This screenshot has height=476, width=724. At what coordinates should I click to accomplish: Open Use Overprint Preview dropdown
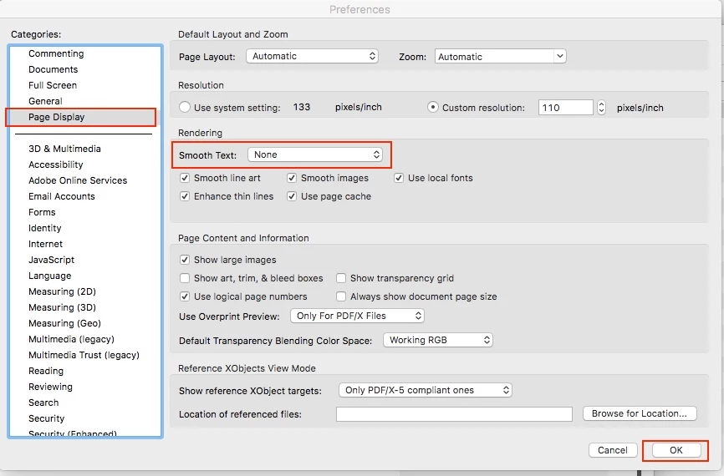coord(357,316)
